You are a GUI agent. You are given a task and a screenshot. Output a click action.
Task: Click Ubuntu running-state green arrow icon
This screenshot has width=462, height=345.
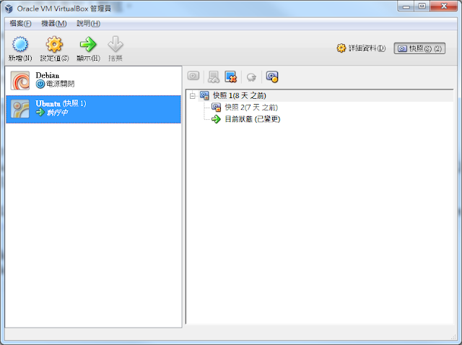[40, 112]
